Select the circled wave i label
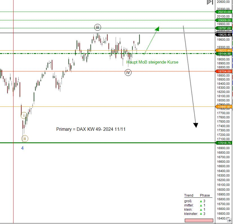 pyautogui.click(x=24, y=115)
